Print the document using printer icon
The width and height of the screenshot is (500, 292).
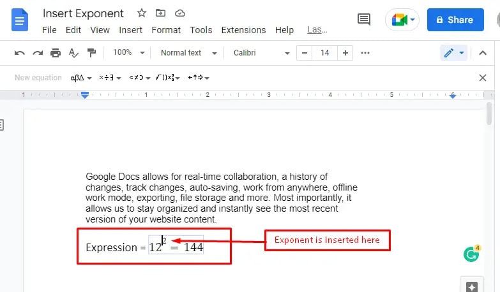pos(56,53)
